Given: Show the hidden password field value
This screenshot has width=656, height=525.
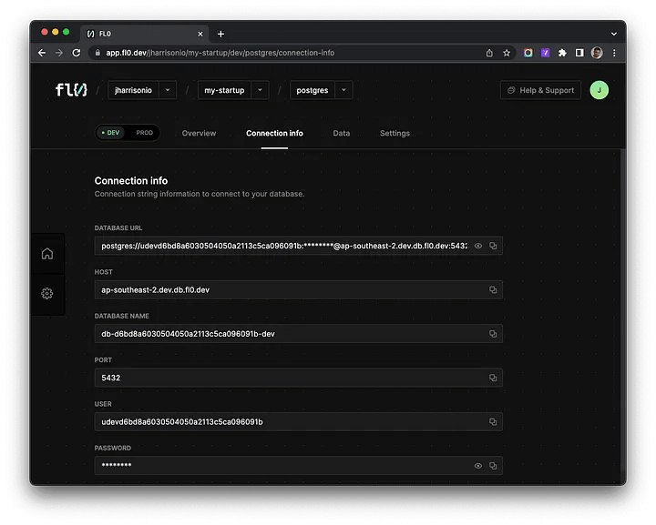Looking at the screenshot, I should click(478, 466).
